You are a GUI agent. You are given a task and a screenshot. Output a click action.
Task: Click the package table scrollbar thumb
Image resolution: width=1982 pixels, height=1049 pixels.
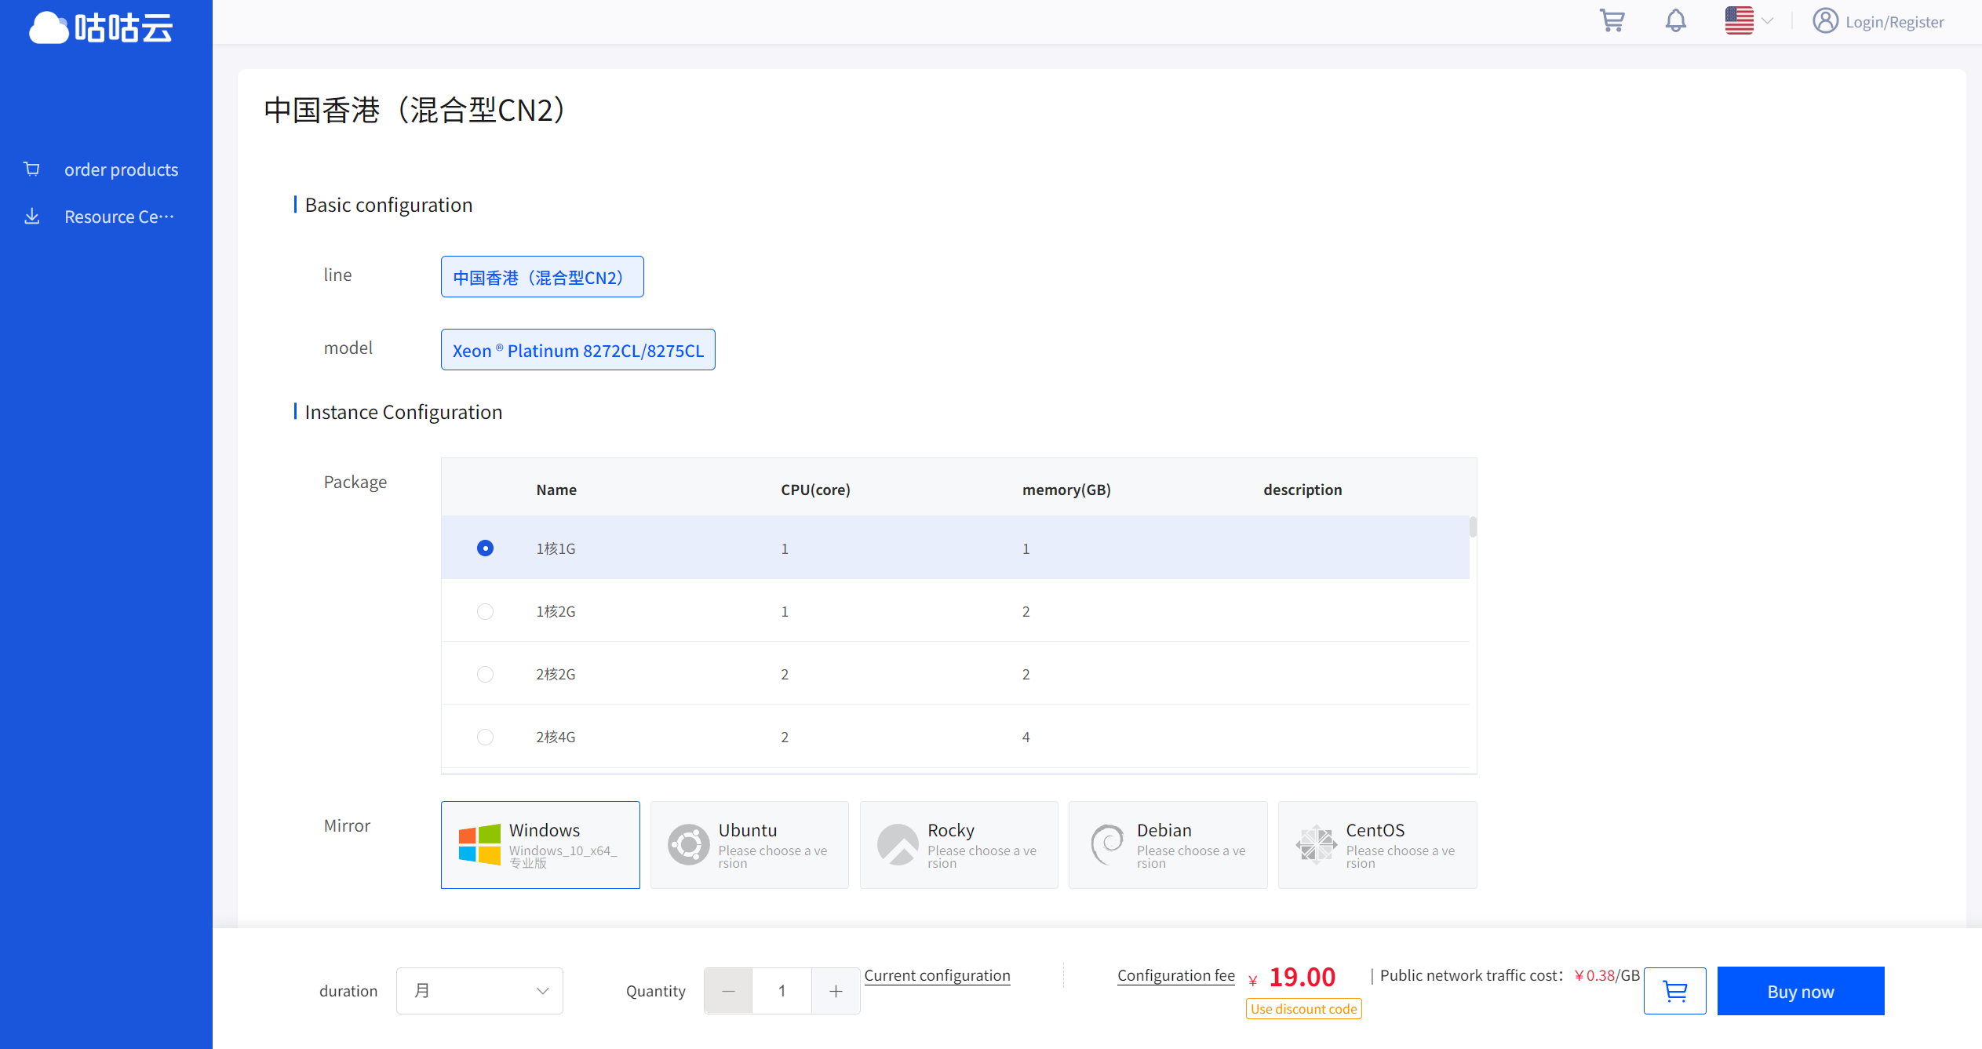coord(1473,526)
